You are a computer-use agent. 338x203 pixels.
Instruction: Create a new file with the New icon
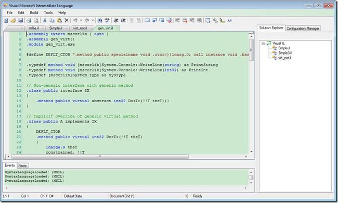click(6, 20)
